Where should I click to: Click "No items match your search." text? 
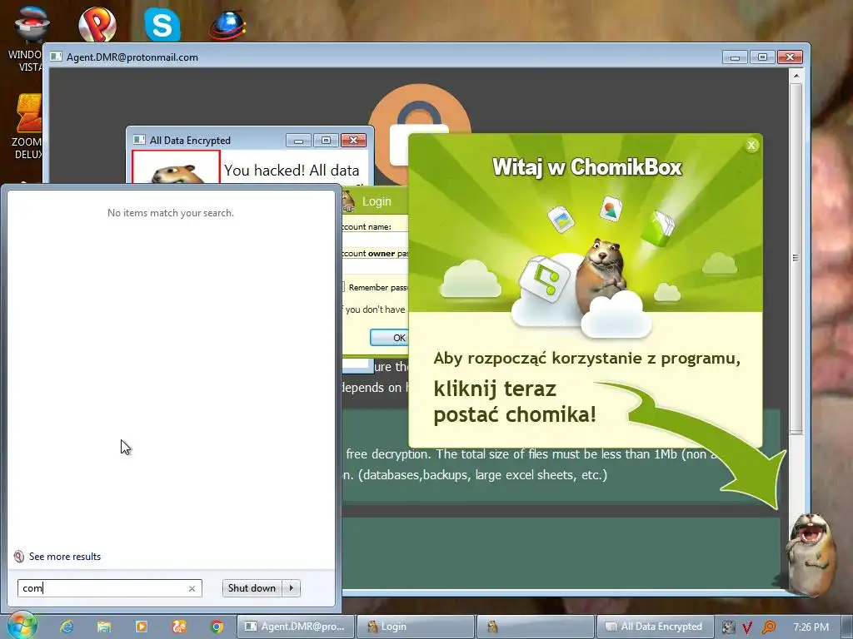(171, 213)
